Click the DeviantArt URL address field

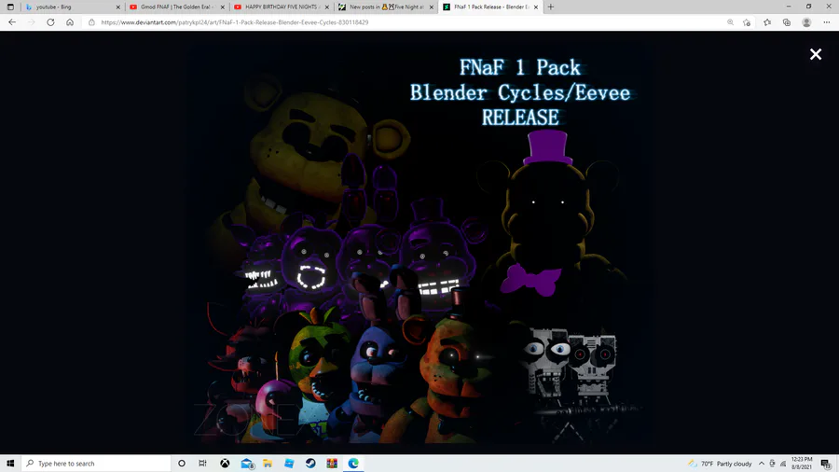pyautogui.click(x=234, y=22)
